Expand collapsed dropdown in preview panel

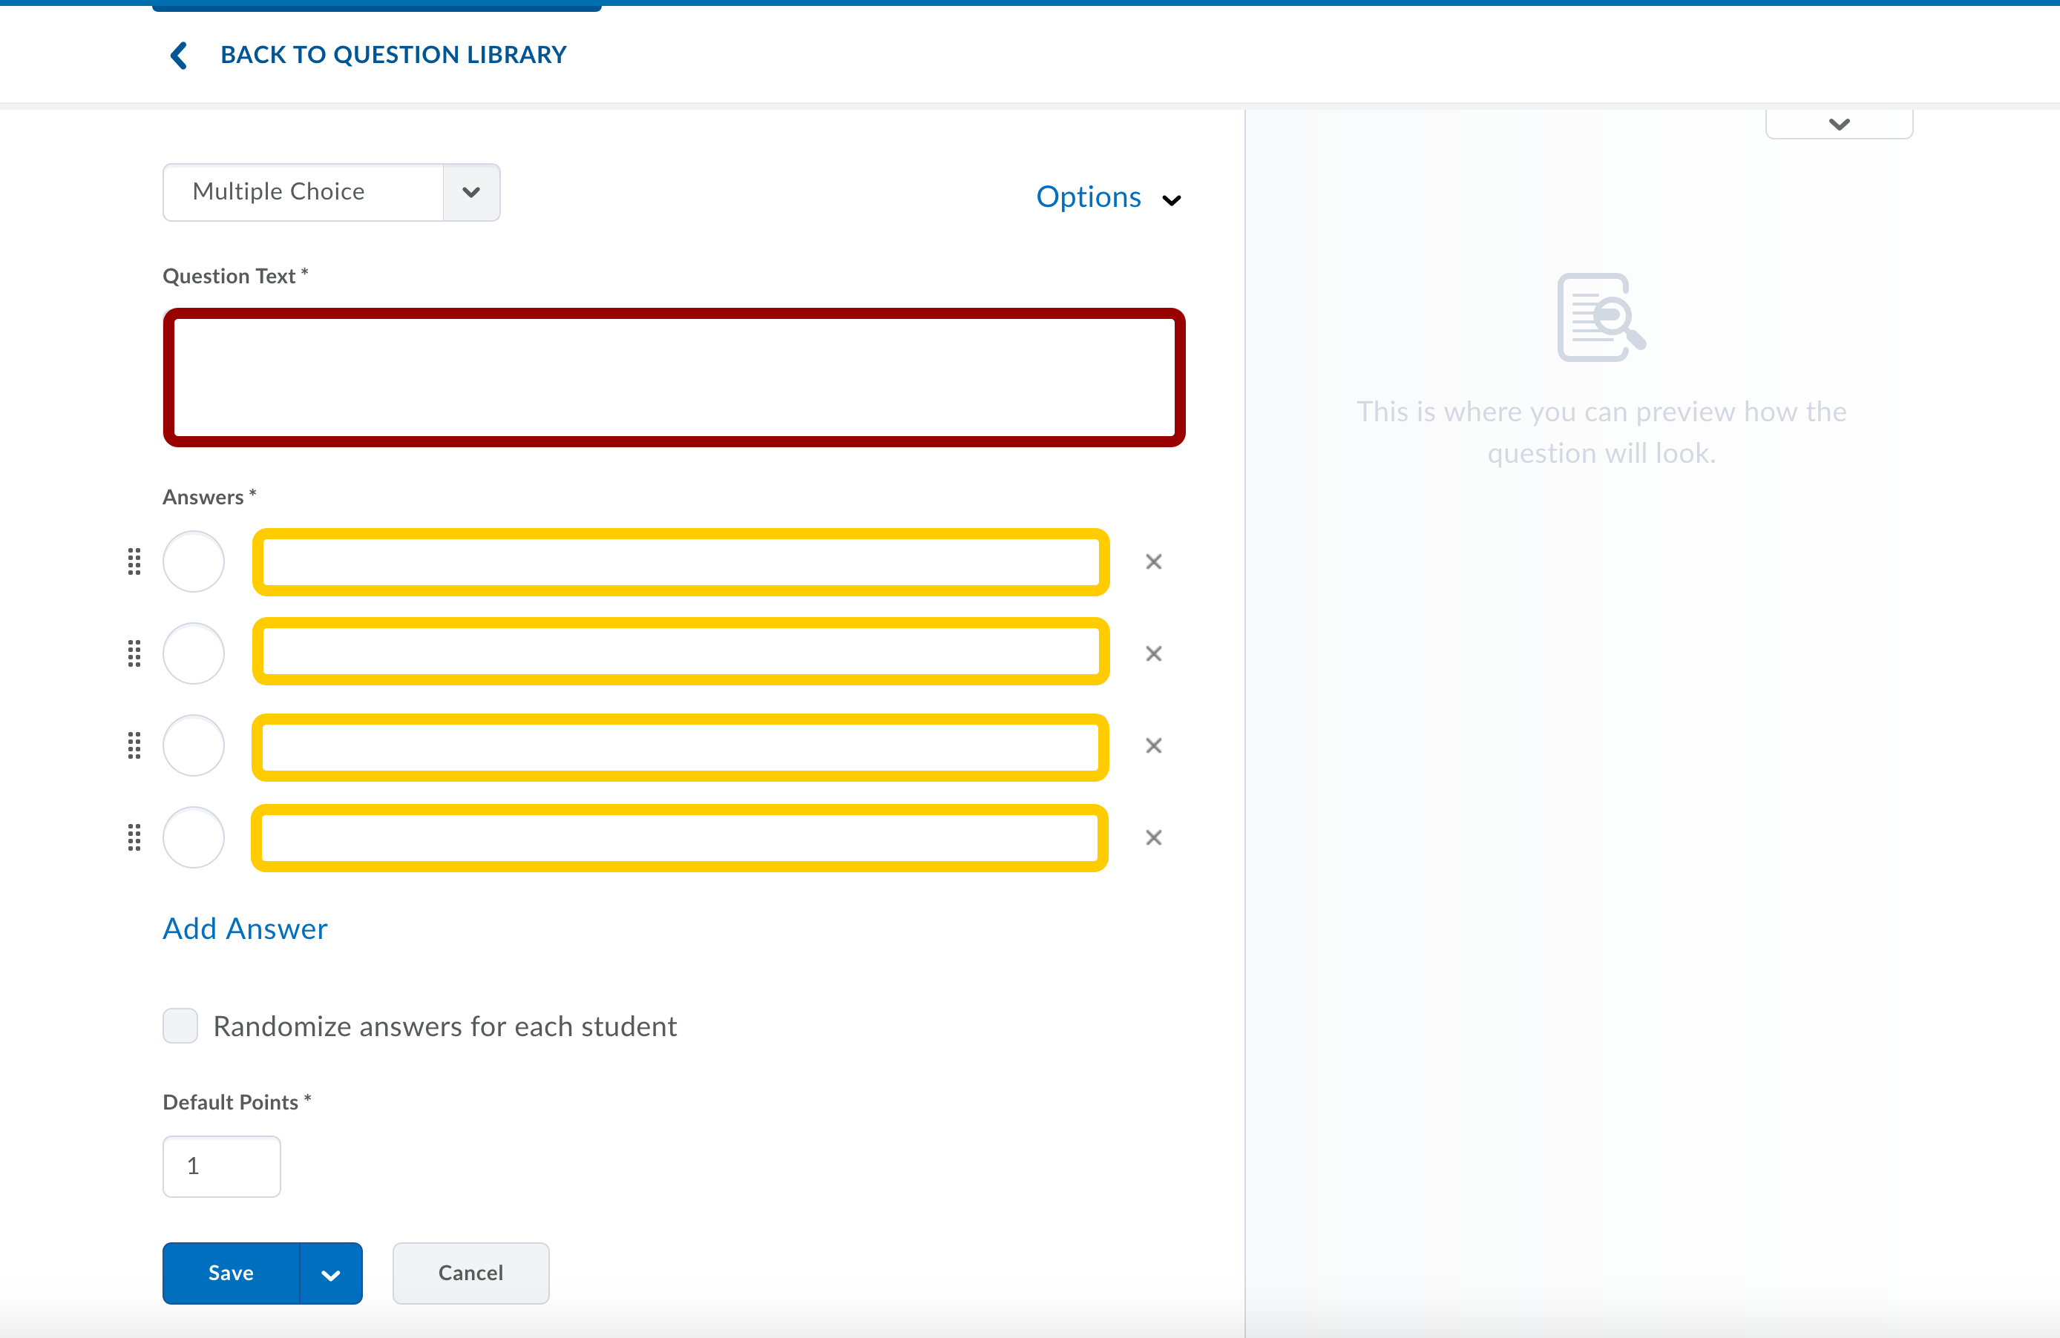(1838, 125)
